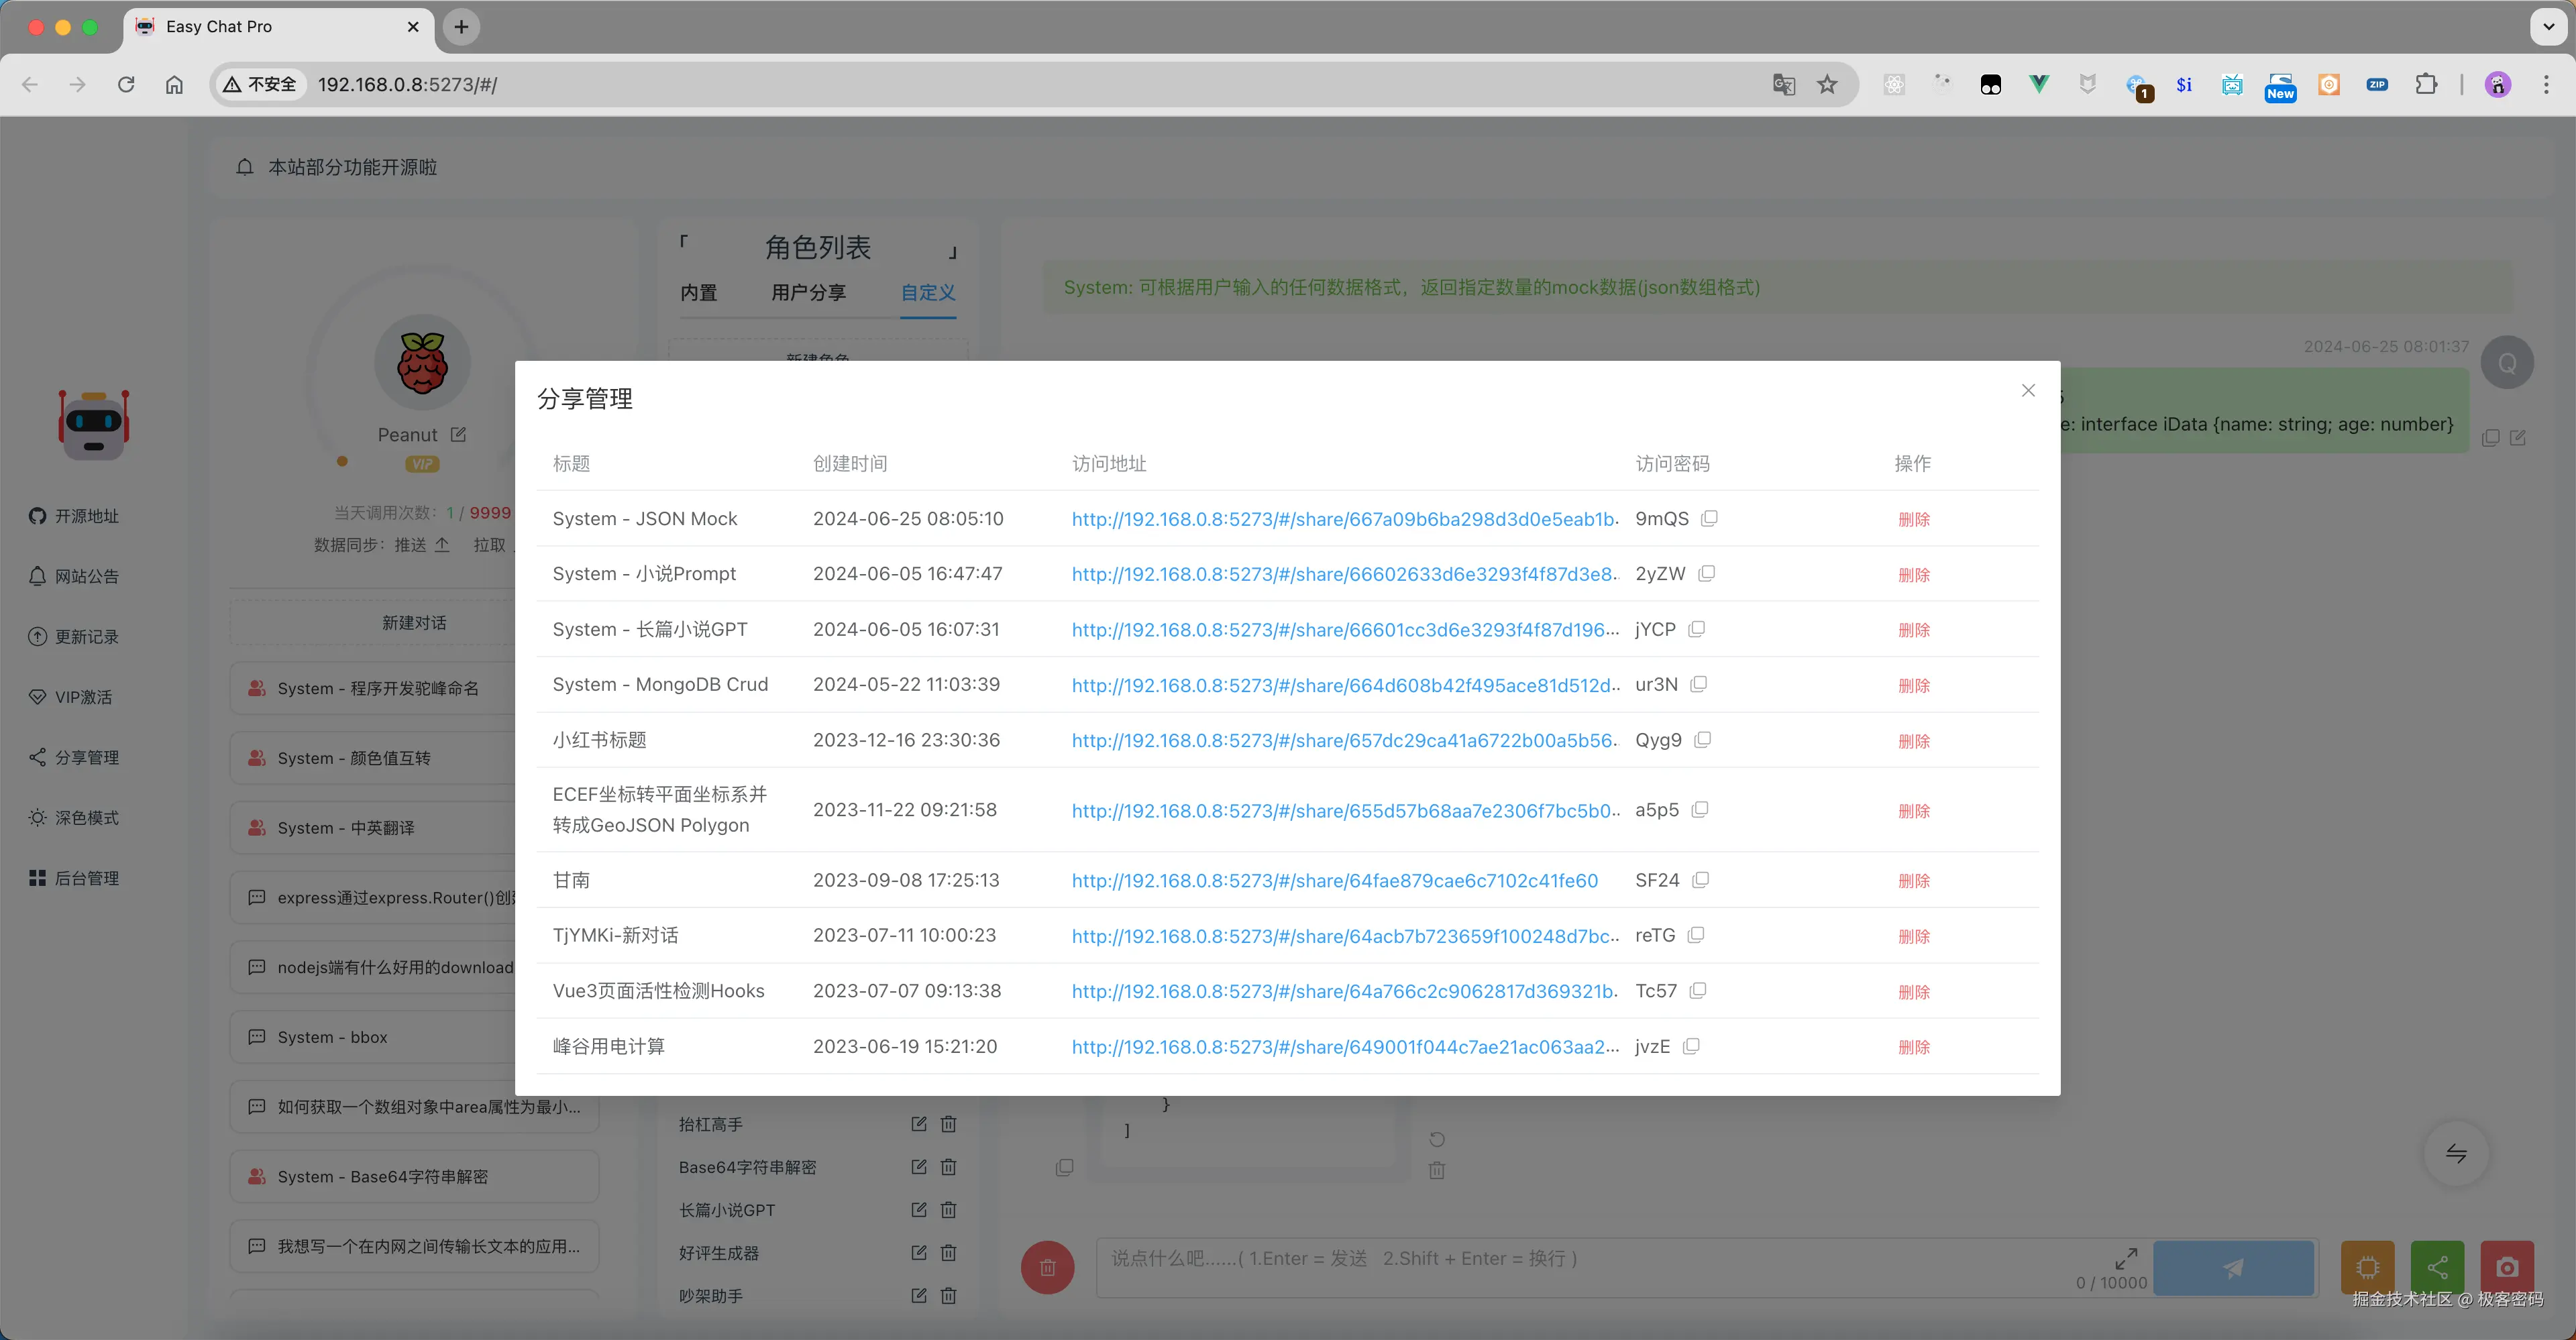
Task: Toggle fullscreen expand near message input
Action: pyautogui.click(x=2128, y=1258)
